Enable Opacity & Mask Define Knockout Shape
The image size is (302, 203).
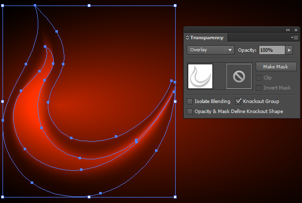190,111
